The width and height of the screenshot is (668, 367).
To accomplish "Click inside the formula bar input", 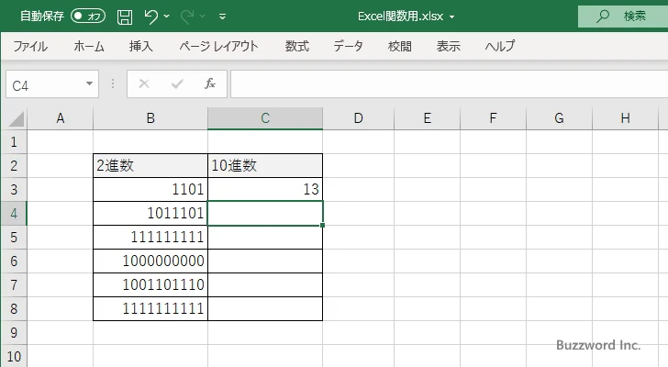I will tap(440, 83).
